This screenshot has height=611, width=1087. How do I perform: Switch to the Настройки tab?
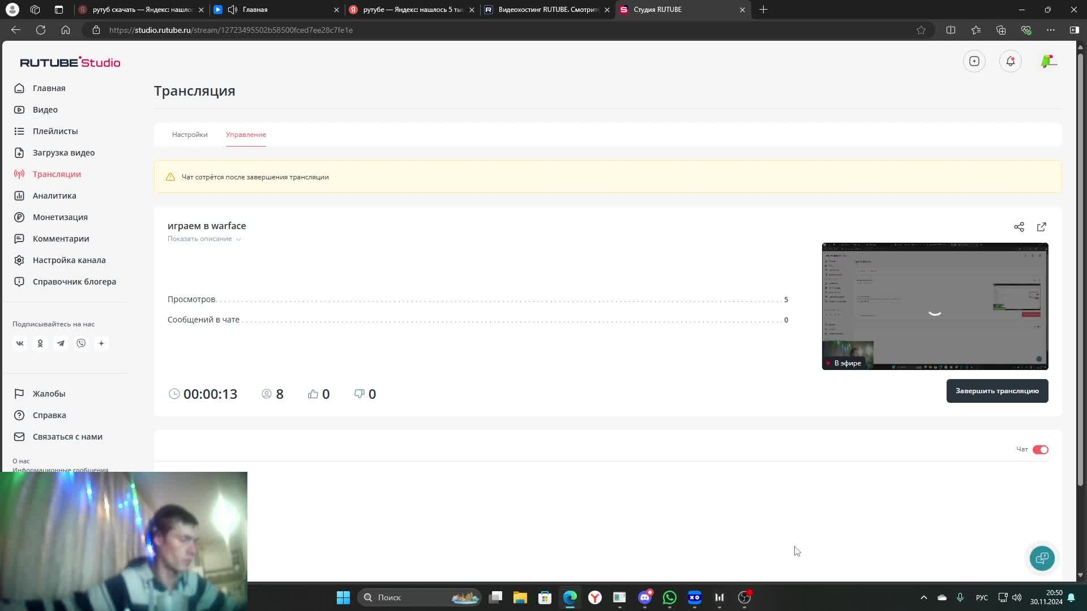[x=190, y=135]
